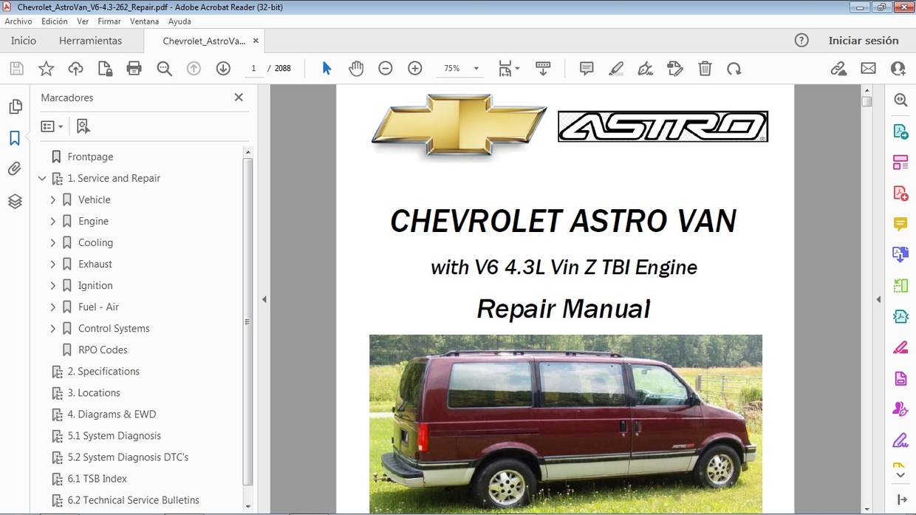916x515 pixels.
Task: Click the page number input field
Action: coord(253,68)
